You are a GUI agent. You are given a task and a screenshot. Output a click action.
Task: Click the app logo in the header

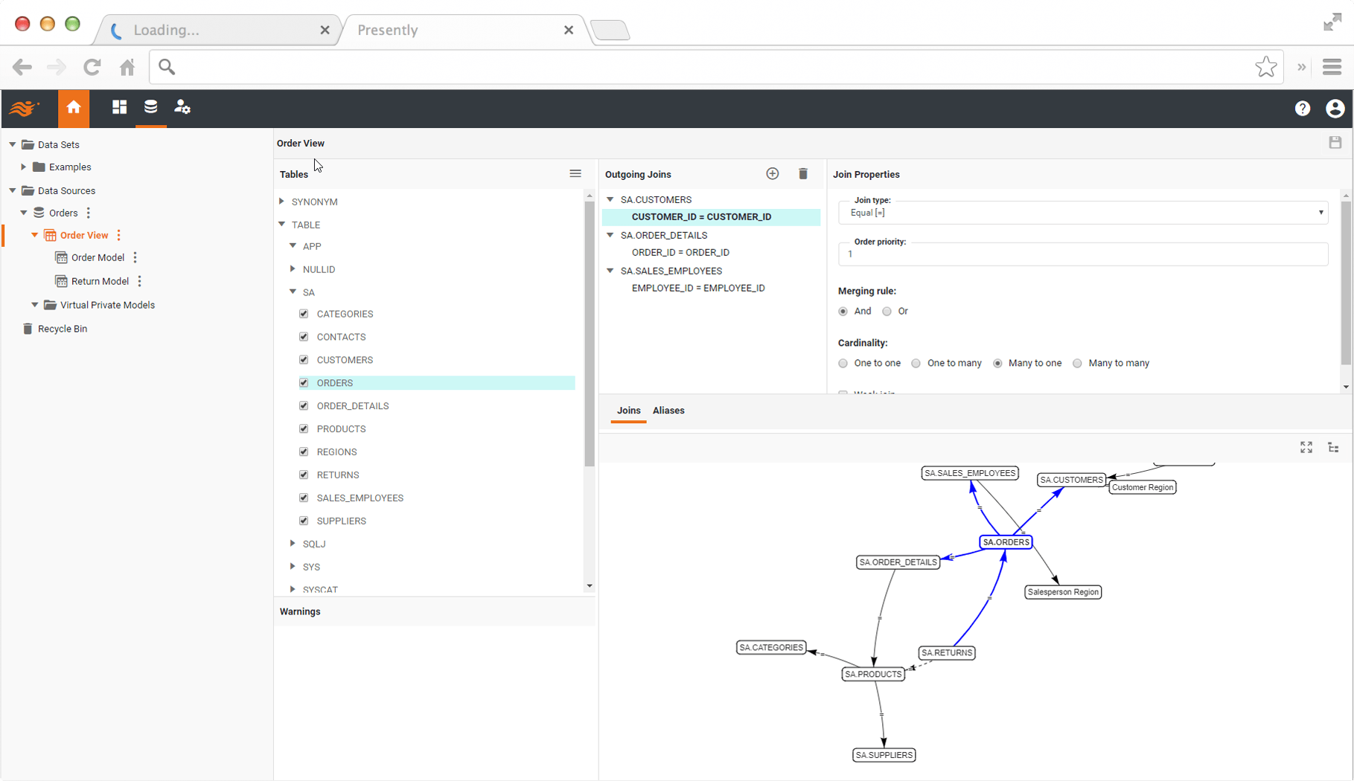[25, 109]
